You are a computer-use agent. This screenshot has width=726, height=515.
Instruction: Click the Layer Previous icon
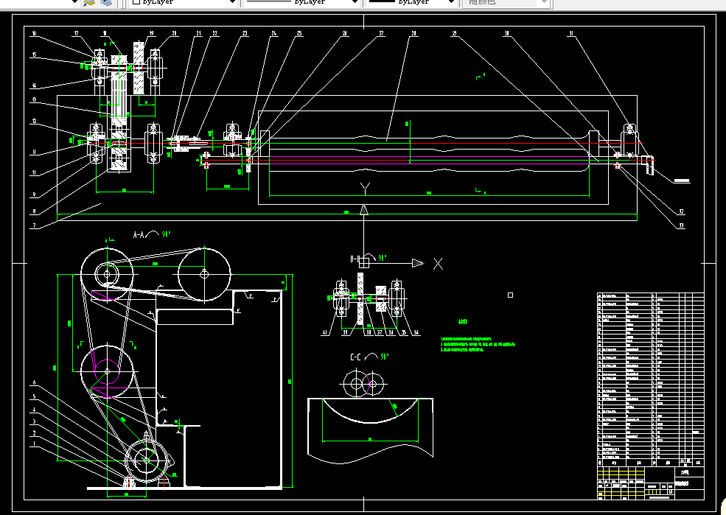106,2
